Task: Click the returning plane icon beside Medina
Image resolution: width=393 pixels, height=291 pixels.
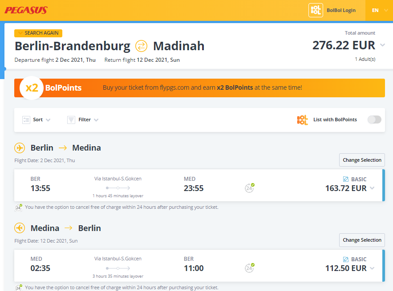Action: pos(20,228)
